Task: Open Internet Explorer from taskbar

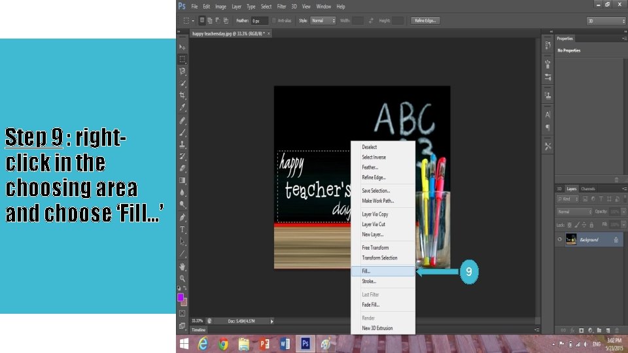Action: [203, 344]
